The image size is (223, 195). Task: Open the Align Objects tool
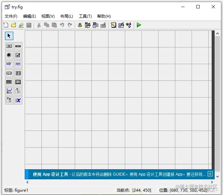tap(80, 25)
